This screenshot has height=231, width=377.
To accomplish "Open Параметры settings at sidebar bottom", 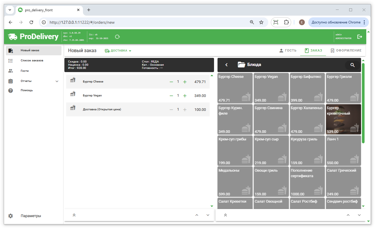I will [31, 216].
